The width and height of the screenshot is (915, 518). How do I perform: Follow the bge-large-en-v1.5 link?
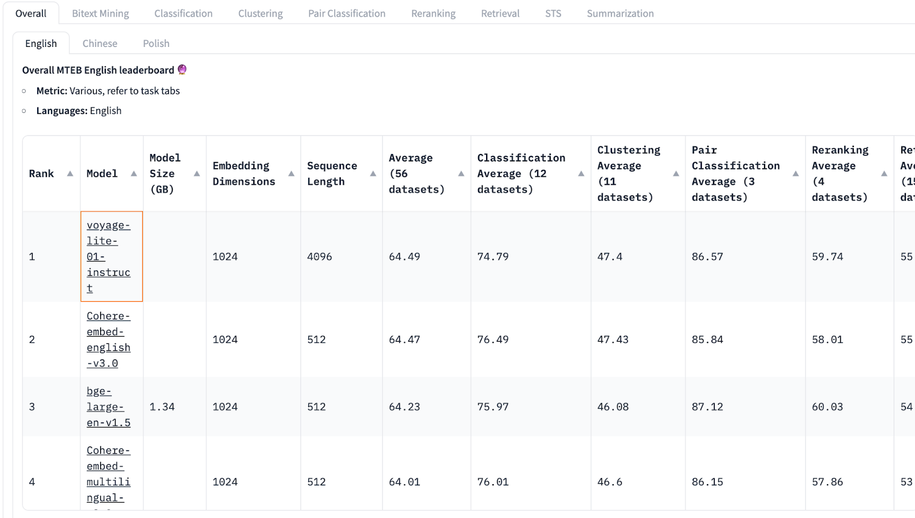pos(108,407)
